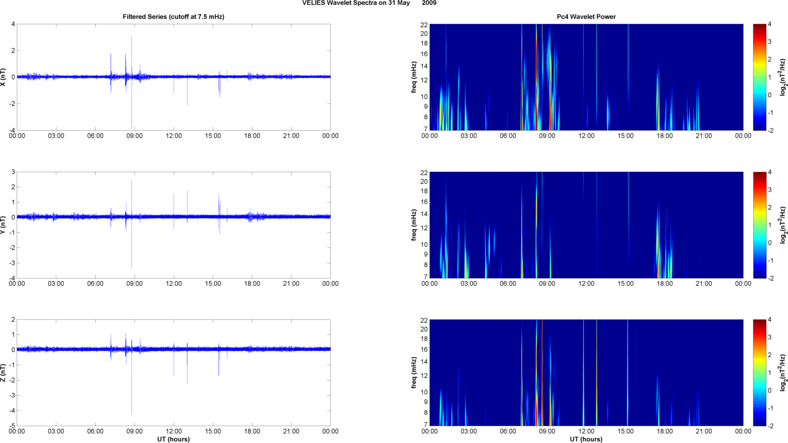Screen dimensions: 788x443
Task: Click the X (nT) axis label
Action: (x=4, y=77)
